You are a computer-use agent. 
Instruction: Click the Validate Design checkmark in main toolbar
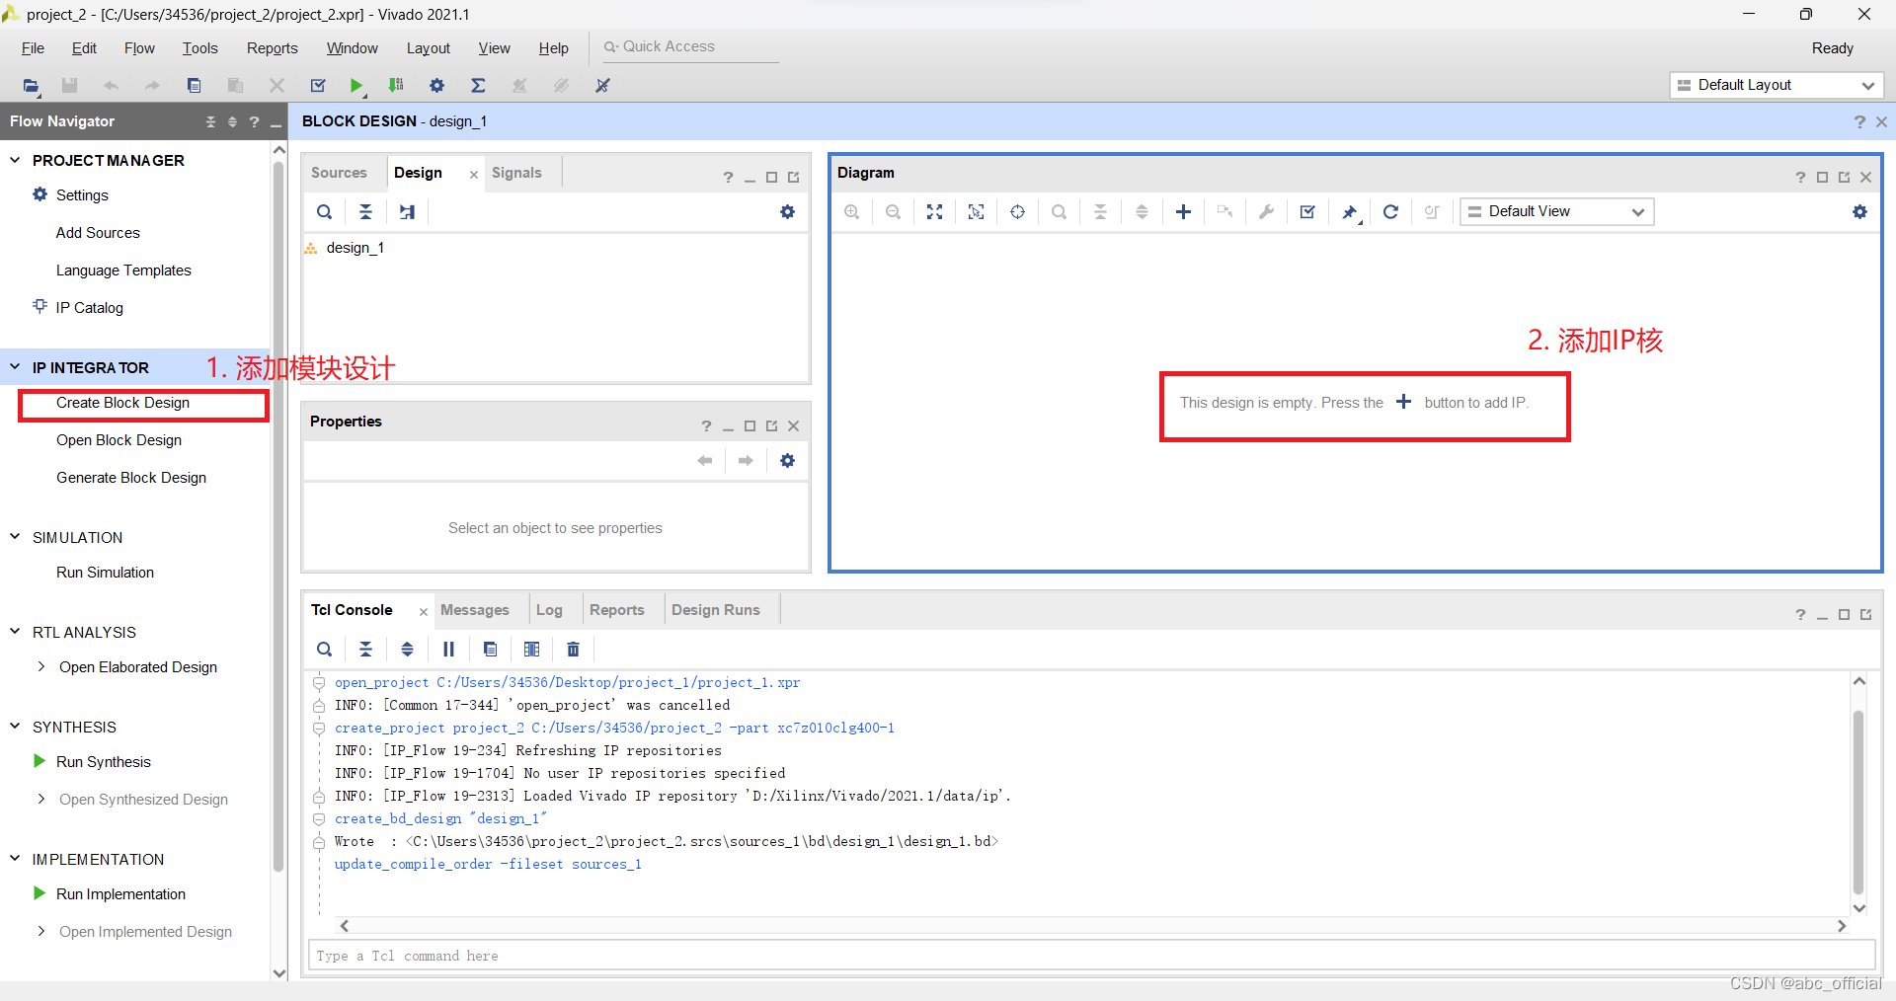coord(318,86)
